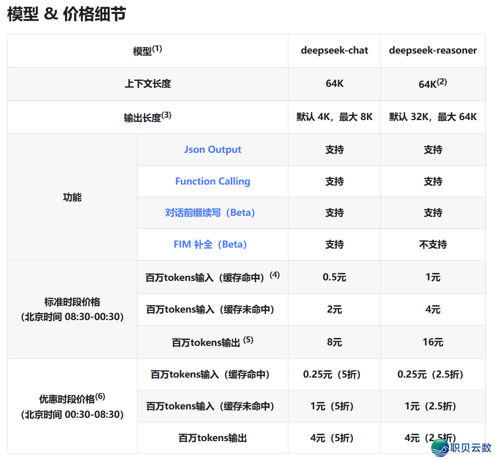
Task: Open the Json Output link
Action: (x=212, y=149)
